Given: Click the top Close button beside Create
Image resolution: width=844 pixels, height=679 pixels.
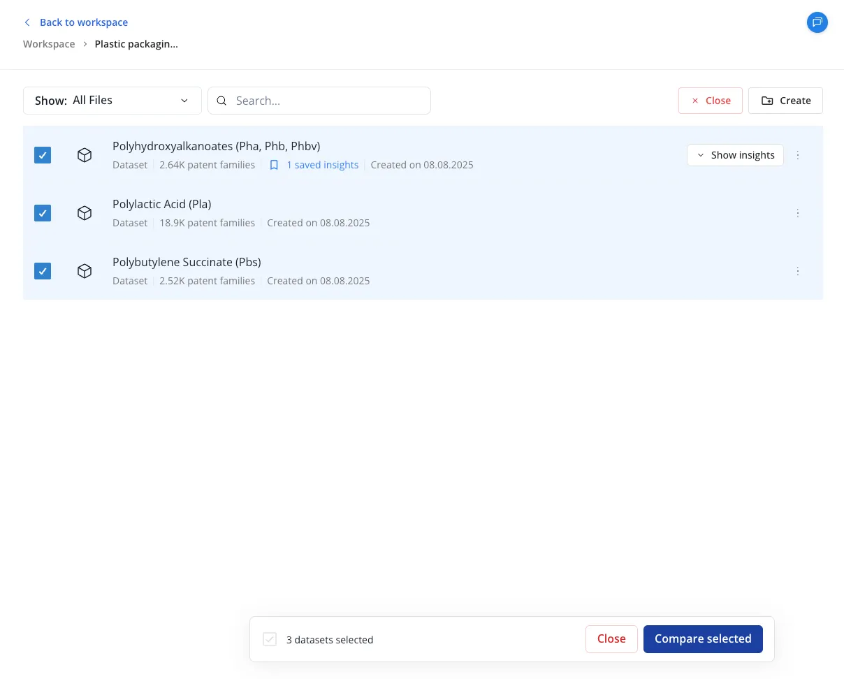Looking at the screenshot, I should [711, 101].
